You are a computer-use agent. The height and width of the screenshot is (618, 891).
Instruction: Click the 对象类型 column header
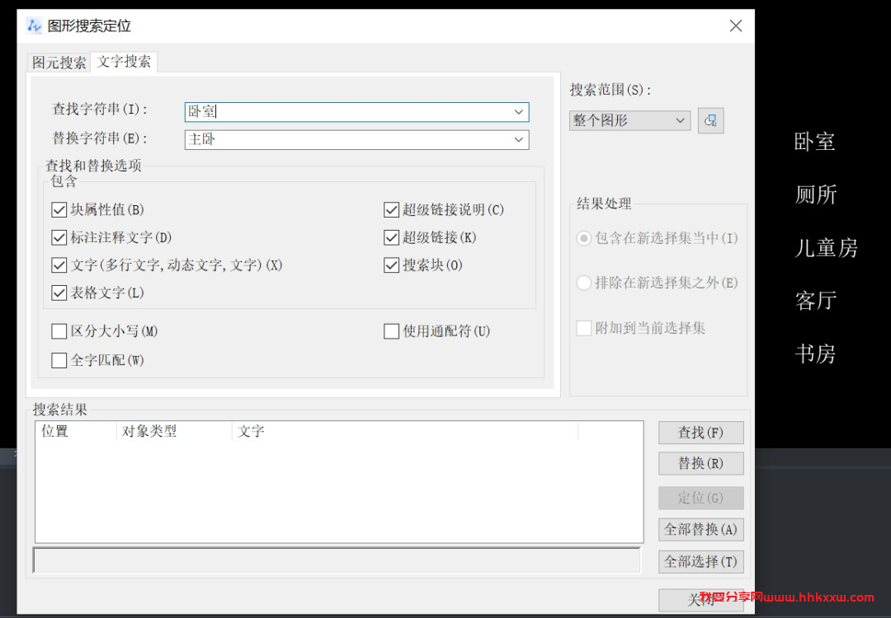[x=174, y=431]
